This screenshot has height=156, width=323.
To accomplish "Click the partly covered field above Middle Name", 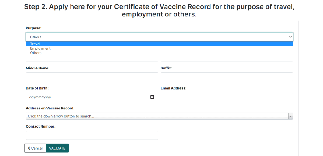I will click(92, 58).
